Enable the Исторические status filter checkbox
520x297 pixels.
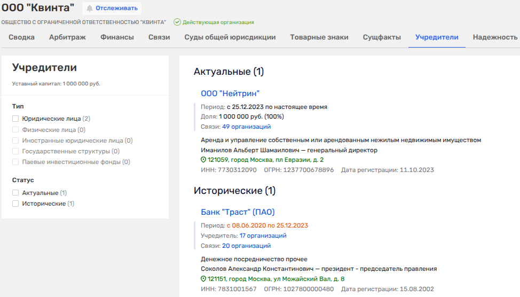[x=15, y=204]
